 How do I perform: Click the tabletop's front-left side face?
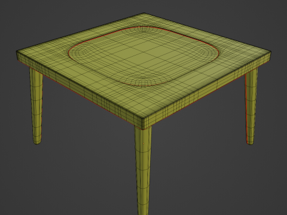(x=80, y=90)
